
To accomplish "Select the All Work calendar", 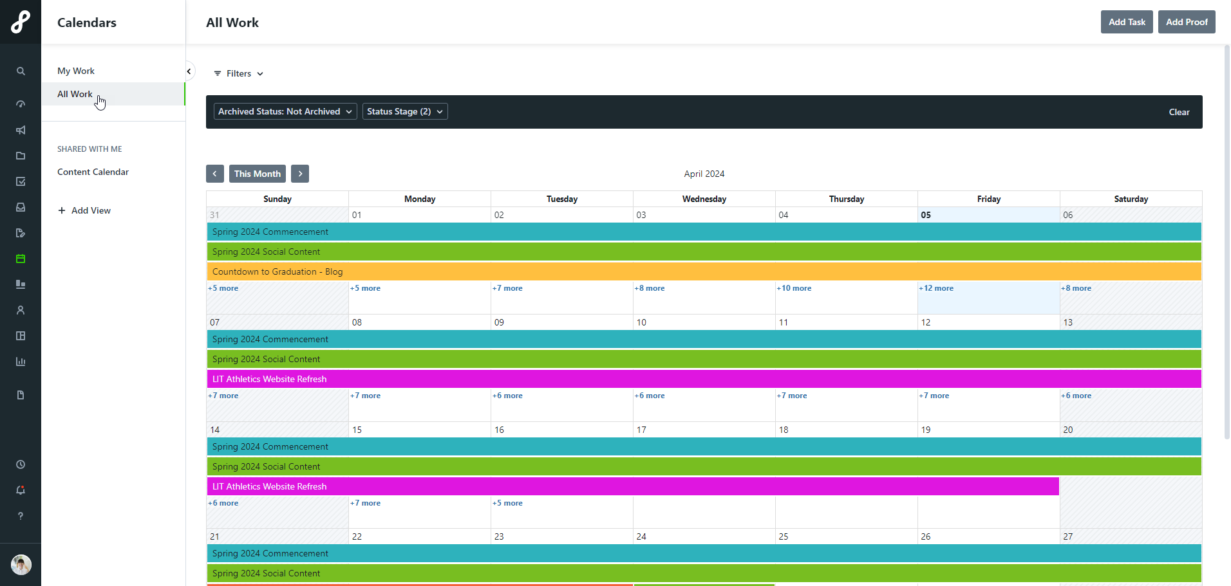I will pyautogui.click(x=113, y=94).
